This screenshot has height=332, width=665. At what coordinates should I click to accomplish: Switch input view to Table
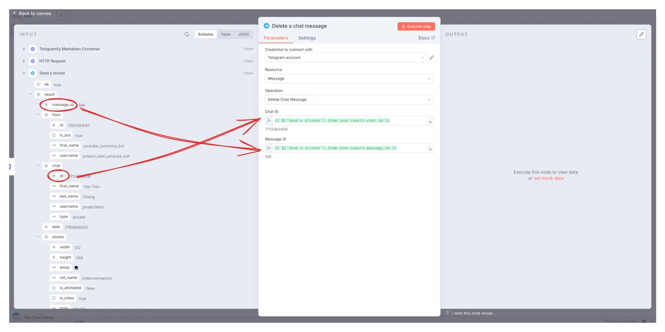click(225, 35)
